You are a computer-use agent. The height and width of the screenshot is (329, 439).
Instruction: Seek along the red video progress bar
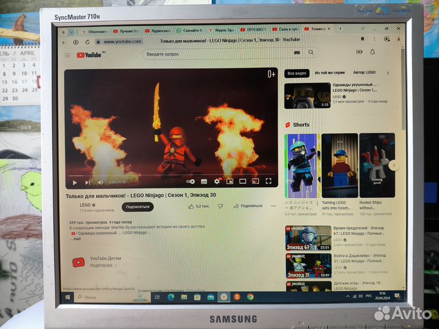click(x=171, y=175)
